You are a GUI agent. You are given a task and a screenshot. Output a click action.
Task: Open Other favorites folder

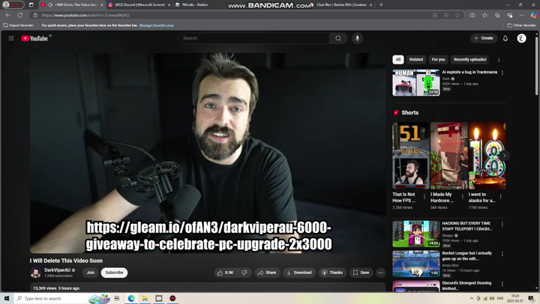(521, 25)
